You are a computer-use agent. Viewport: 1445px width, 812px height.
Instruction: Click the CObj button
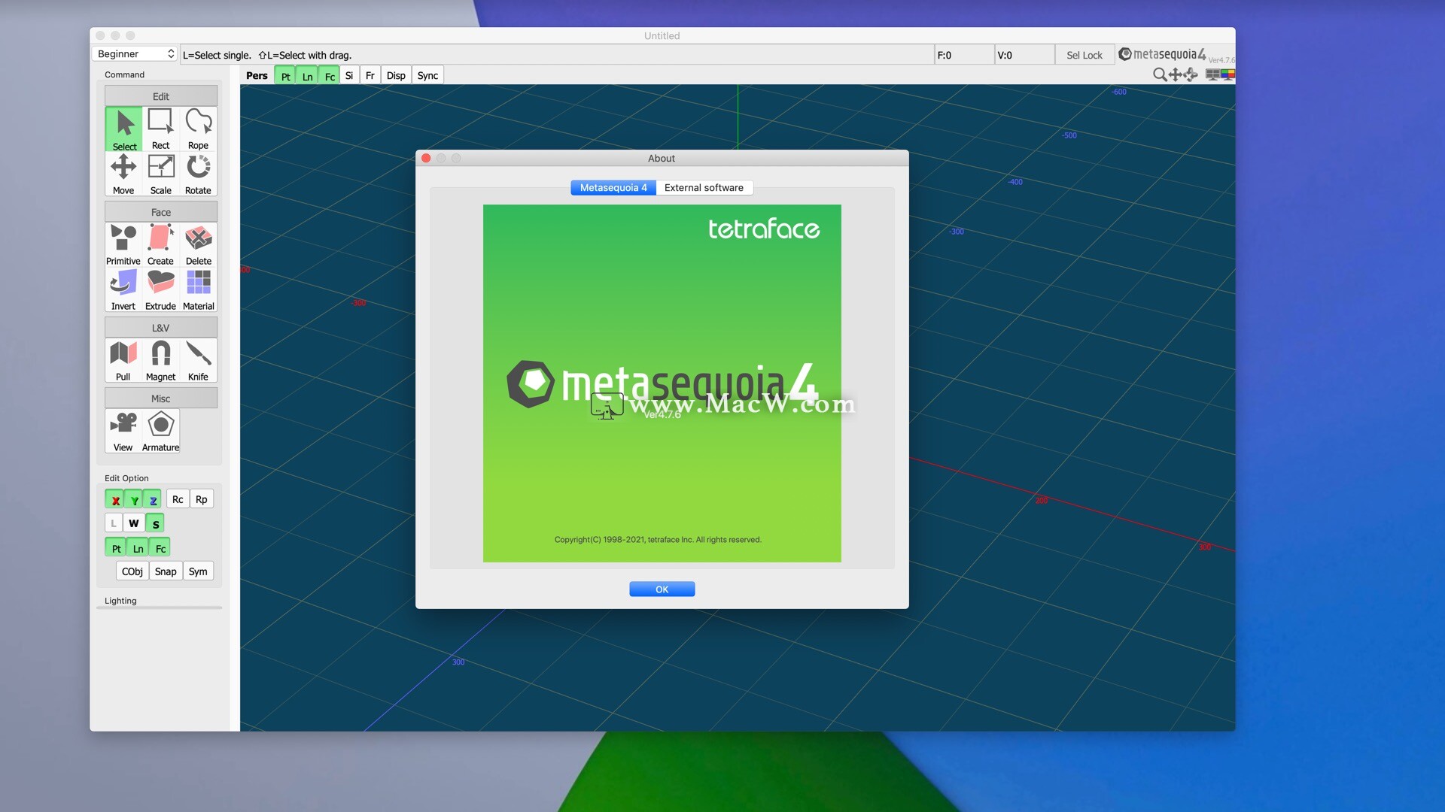[x=132, y=571]
